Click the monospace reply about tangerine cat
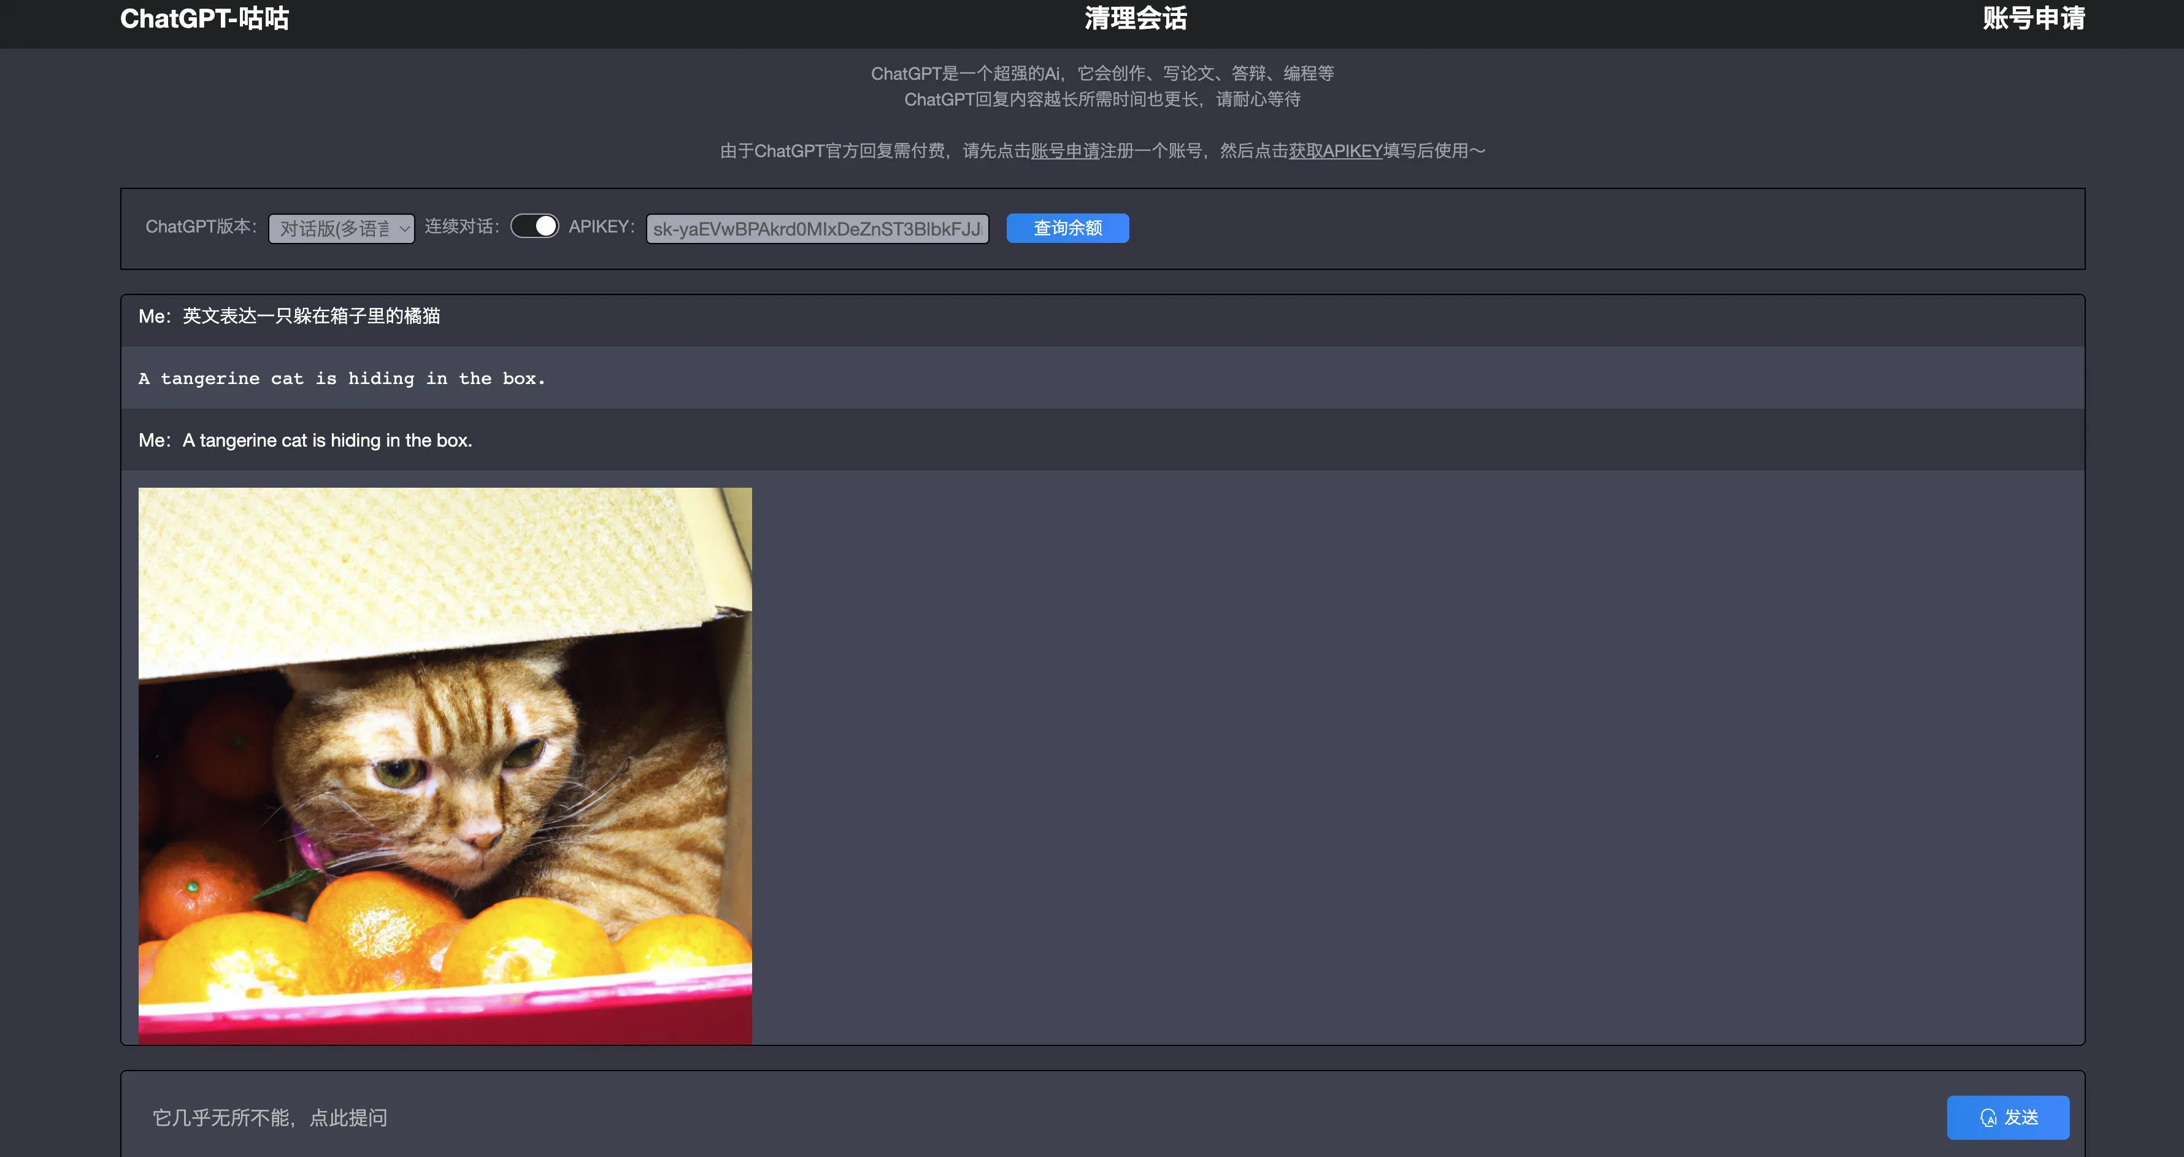Image resolution: width=2184 pixels, height=1157 pixels. click(x=342, y=379)
